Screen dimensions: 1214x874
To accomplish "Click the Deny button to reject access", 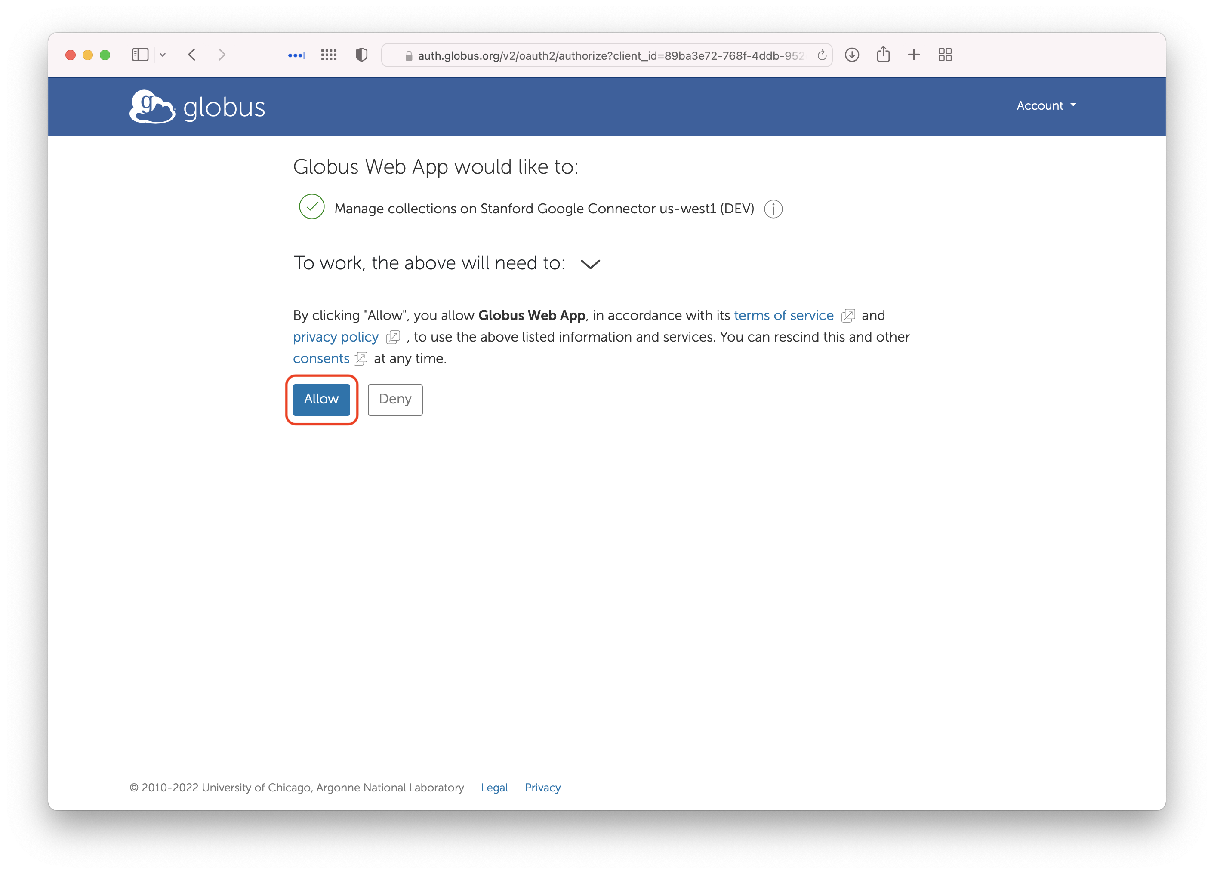I will point(395,399).
